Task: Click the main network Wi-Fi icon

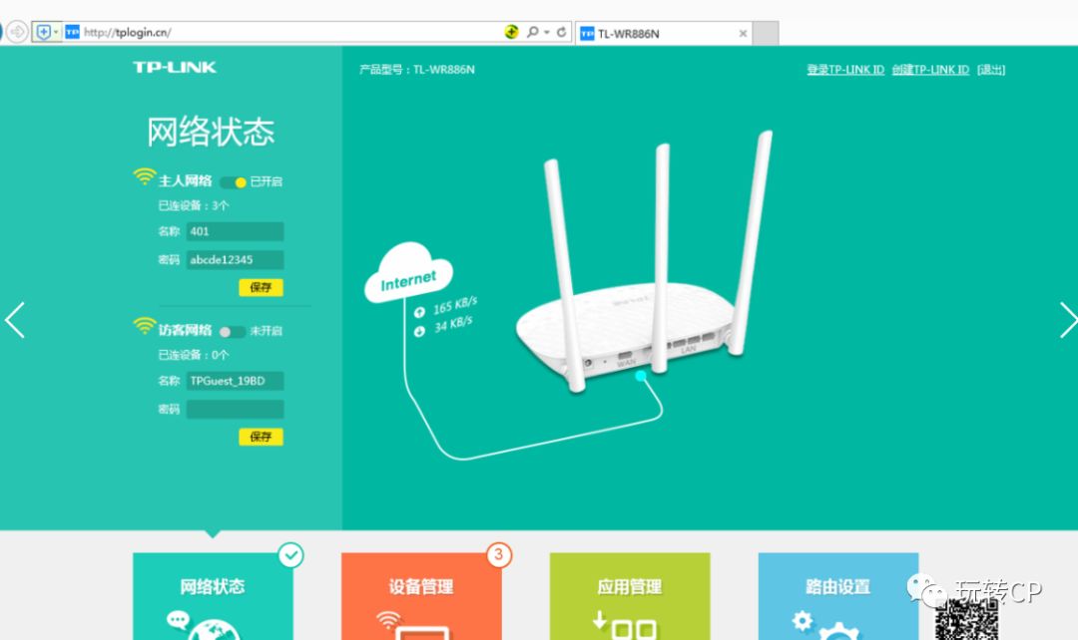Action: coord(145,176)
